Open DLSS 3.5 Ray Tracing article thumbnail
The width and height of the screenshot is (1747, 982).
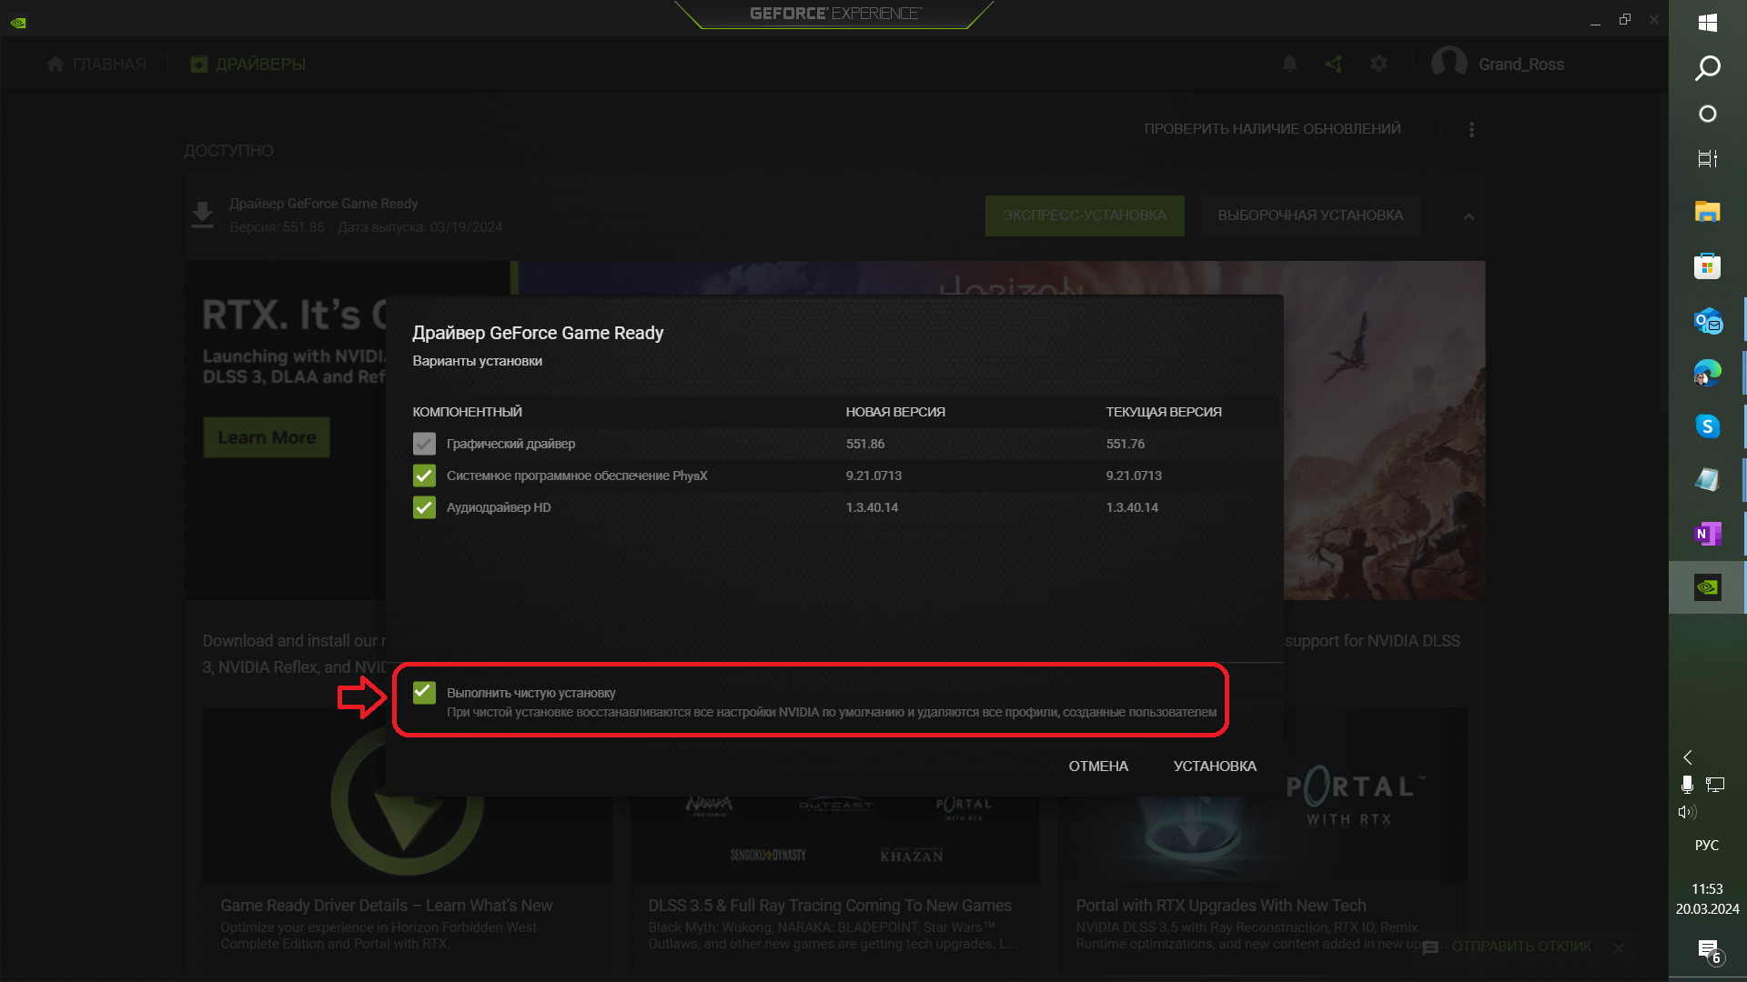834,838
